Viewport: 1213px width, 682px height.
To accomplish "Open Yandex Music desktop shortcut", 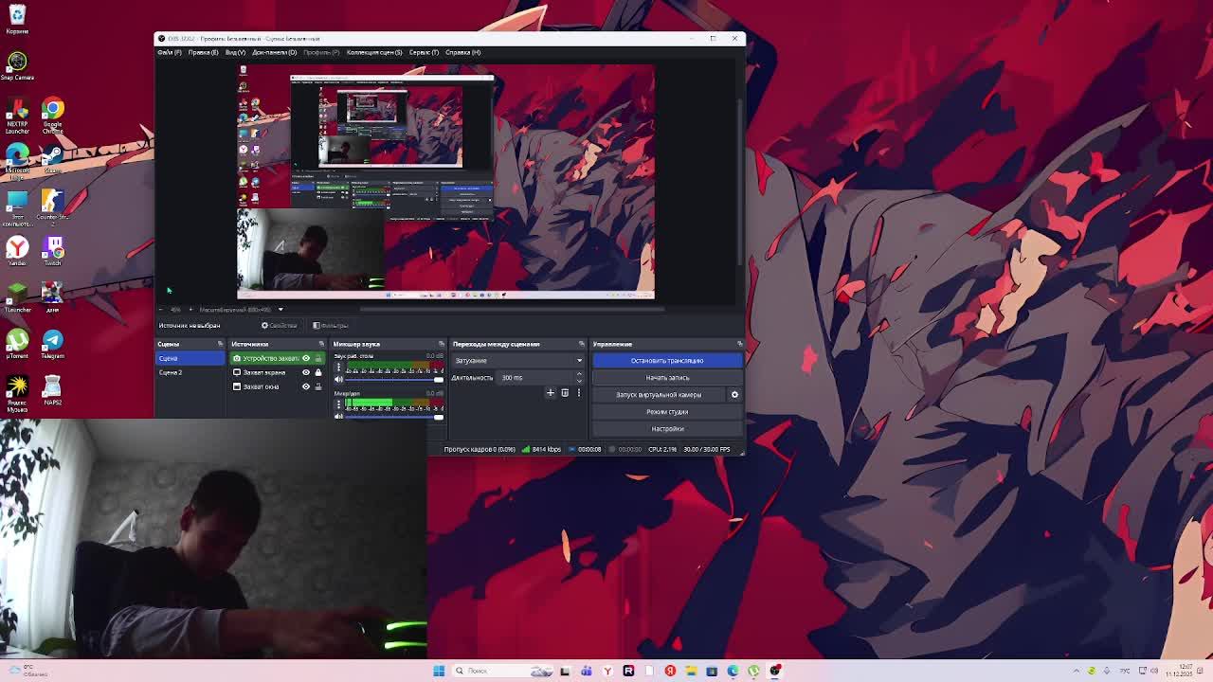I will (x=17, y=392).
